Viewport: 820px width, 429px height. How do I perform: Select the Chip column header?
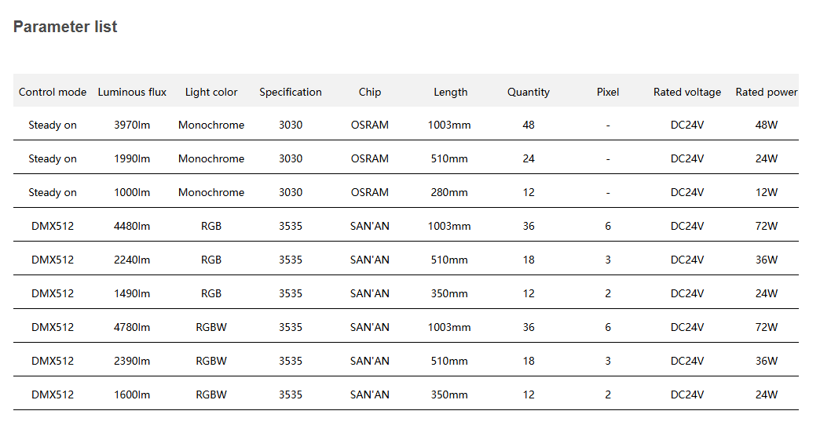(370, 92)
